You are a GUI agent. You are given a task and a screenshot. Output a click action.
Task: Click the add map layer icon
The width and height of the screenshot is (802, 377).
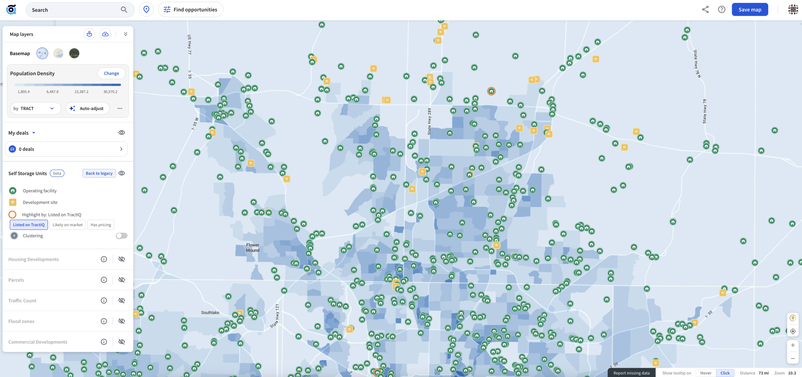[89, 34]
